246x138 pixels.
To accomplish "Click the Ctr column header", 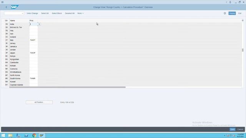I will [x=6, y=20].
